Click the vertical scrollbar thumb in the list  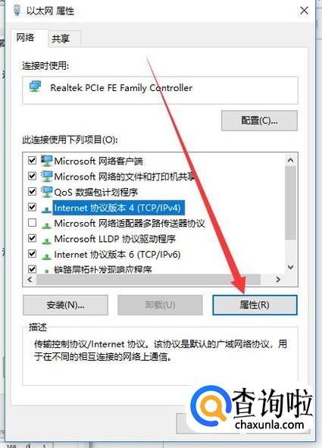[291, 203]
